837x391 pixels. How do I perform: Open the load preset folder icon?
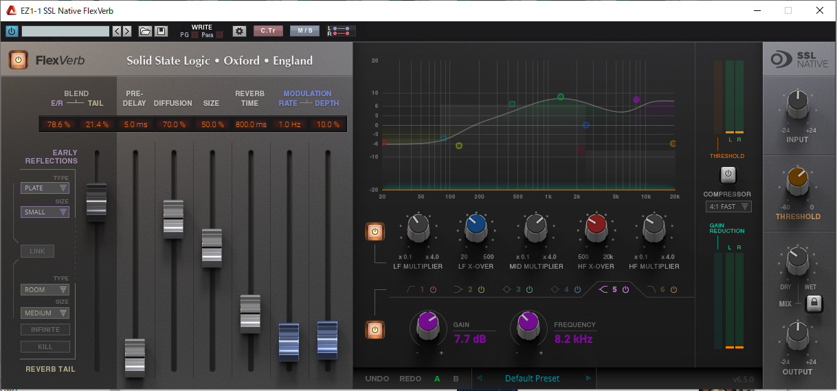[x=145, y=31]
